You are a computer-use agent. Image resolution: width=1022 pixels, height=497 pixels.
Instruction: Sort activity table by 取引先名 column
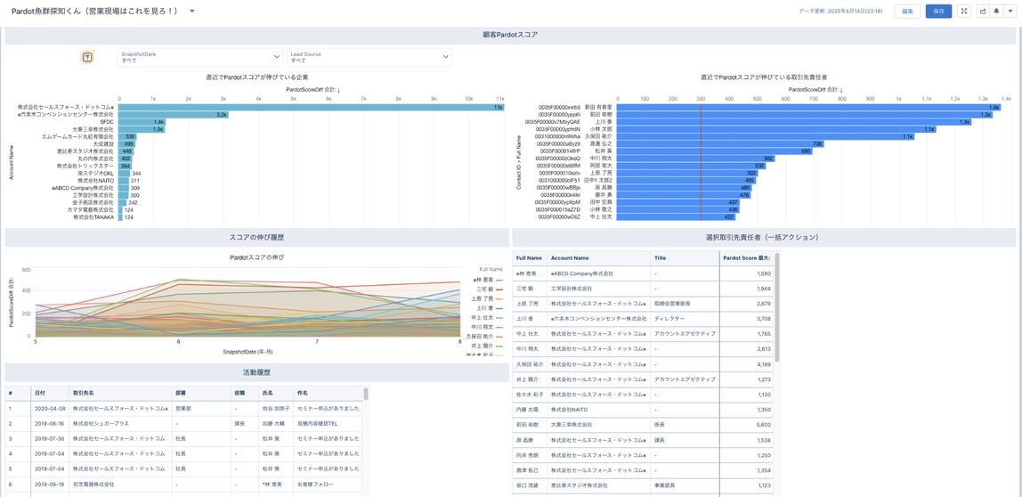120,394
